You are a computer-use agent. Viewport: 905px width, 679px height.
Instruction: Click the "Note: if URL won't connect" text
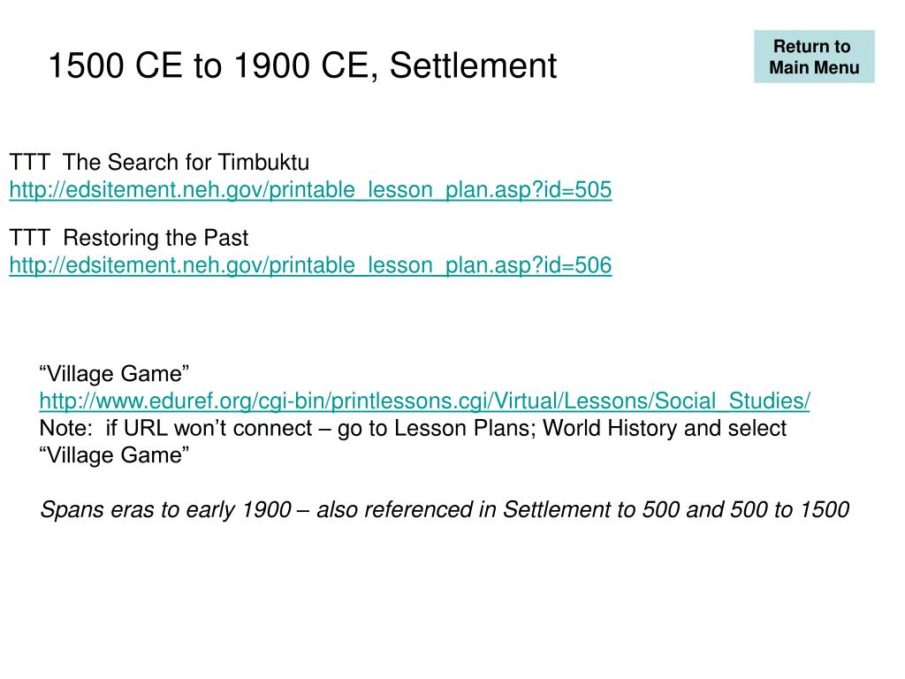(x=176, y=428)
